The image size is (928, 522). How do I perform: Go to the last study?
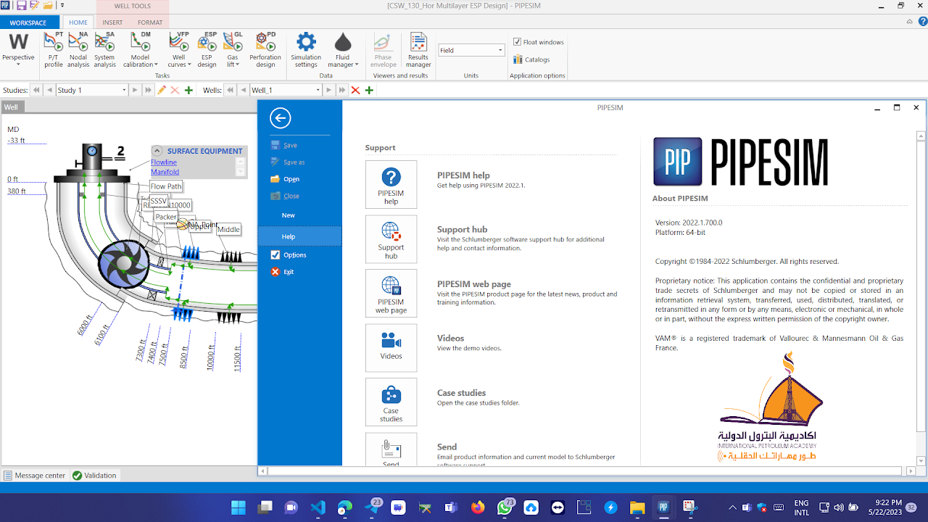click(148, 90)
